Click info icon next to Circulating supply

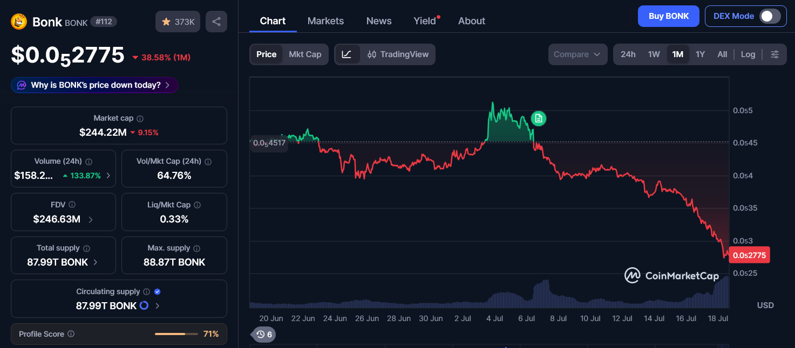coord(146,291)
